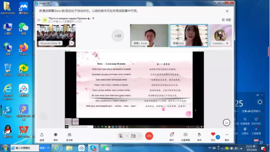Select the Orlyonok_China video thumbnail
Viewport: 270px width, 152px height.
(56, 36)
